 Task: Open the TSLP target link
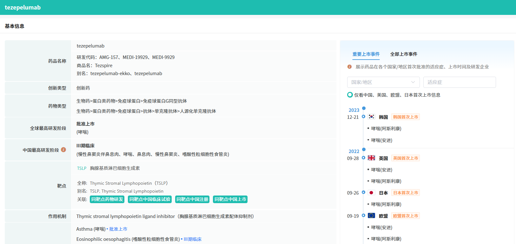click(x=82, y=168)
